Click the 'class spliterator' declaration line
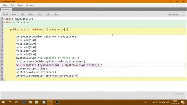Screen dimensions: 187x105 [17, 22]
